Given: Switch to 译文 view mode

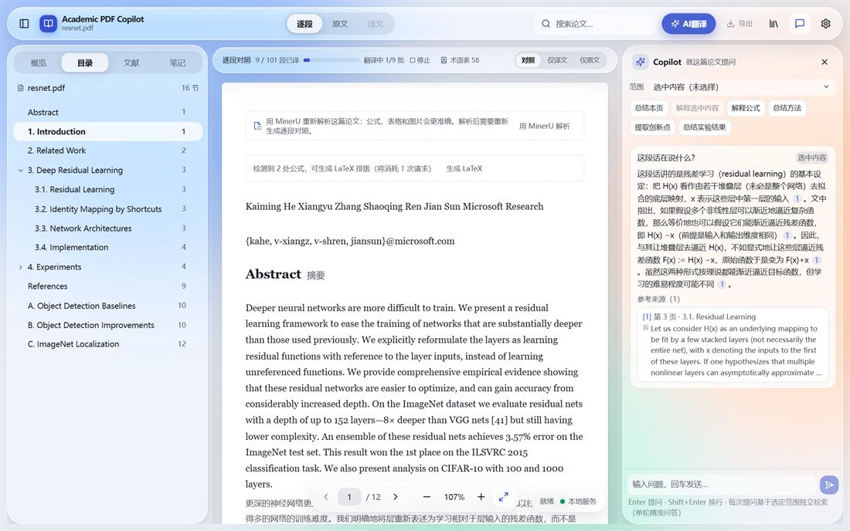Looking at the screenshot, I should click(x=375, y=24).
